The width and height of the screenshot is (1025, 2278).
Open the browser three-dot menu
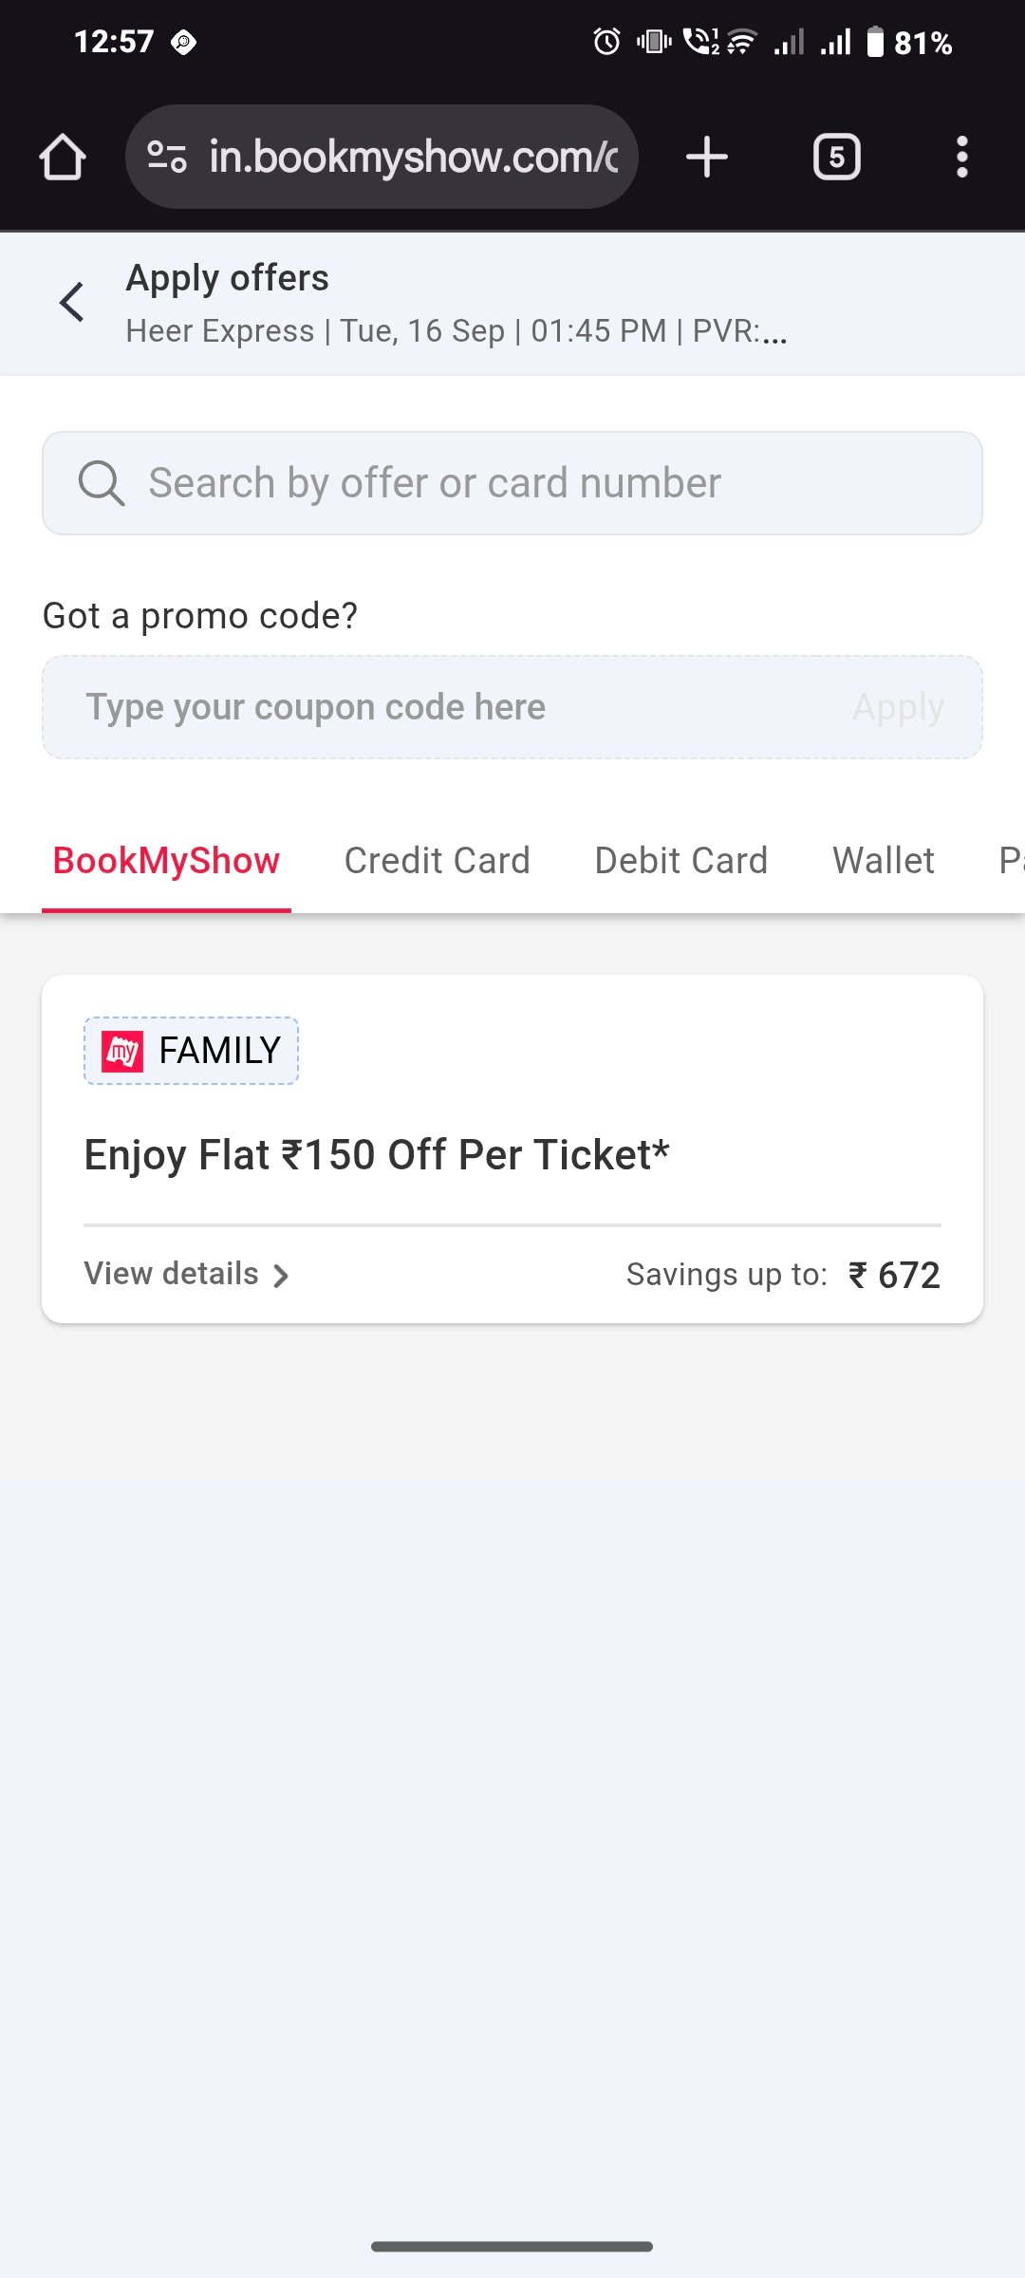(x=962, y=157)
